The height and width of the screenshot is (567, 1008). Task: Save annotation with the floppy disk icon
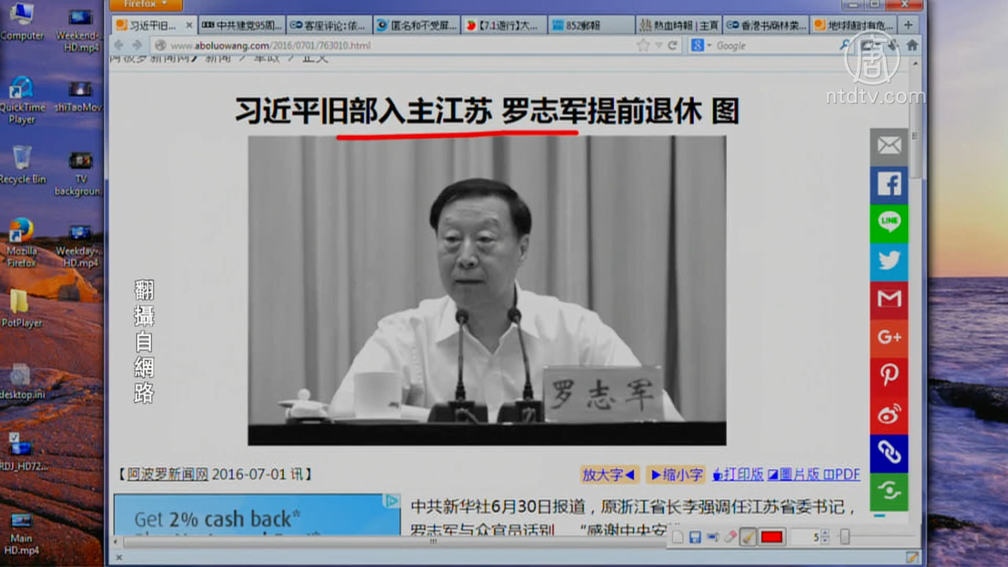pyautogui.click(x=695, y=537)
